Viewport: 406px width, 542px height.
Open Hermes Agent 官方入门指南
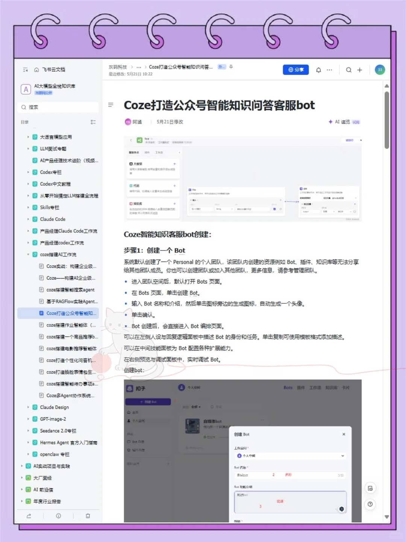coord(68,443)
